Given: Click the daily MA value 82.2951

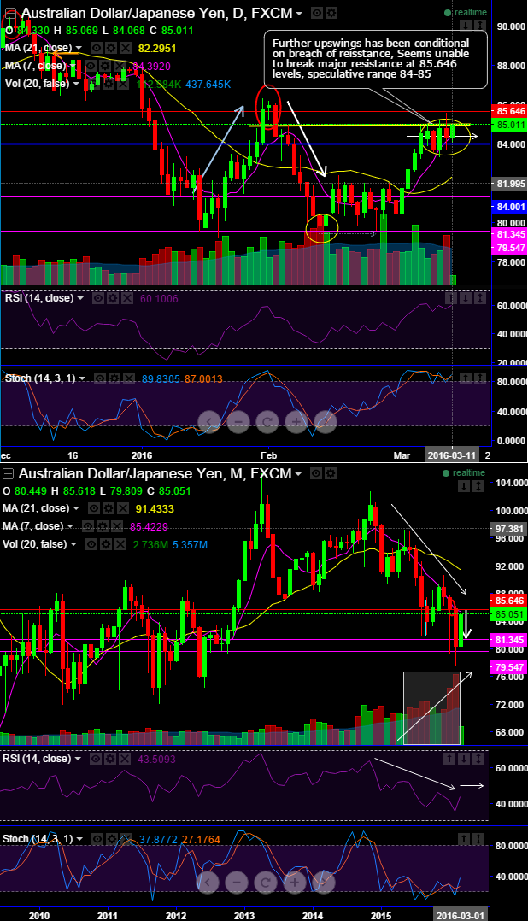Looking at the screenshot, I should tap(157, 48).
